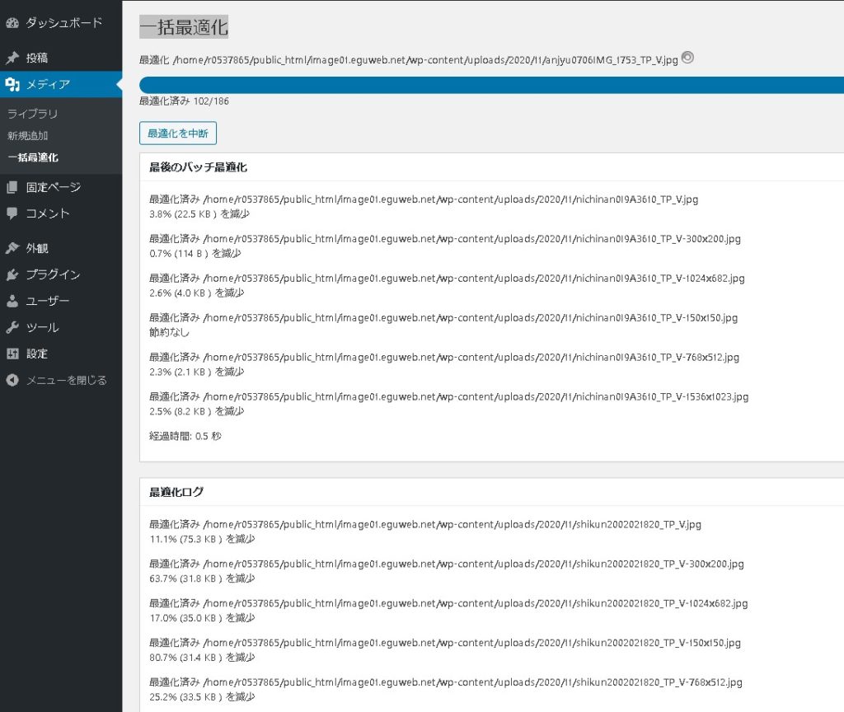The width and height of the screenshot is (844, 712).
Task: Open the プラグイン menu label
Action: pyautogui.click(x=53, y=274)
